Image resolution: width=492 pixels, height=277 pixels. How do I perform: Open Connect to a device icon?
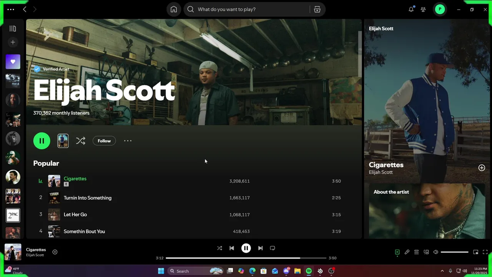click(x=426, y=252)
